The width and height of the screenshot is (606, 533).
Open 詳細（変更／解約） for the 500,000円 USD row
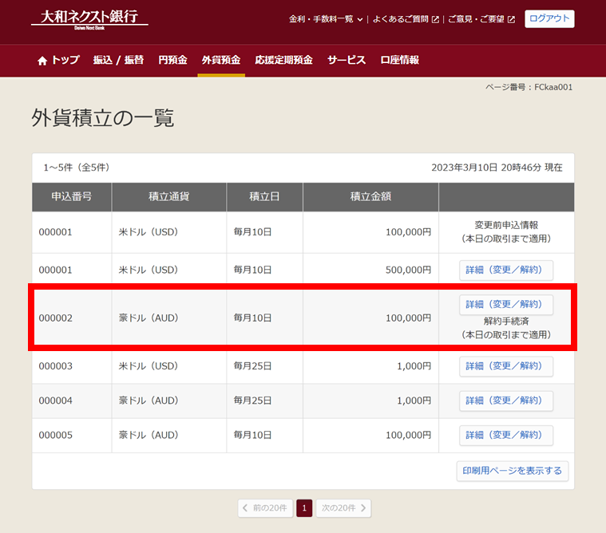click(506, 270)
